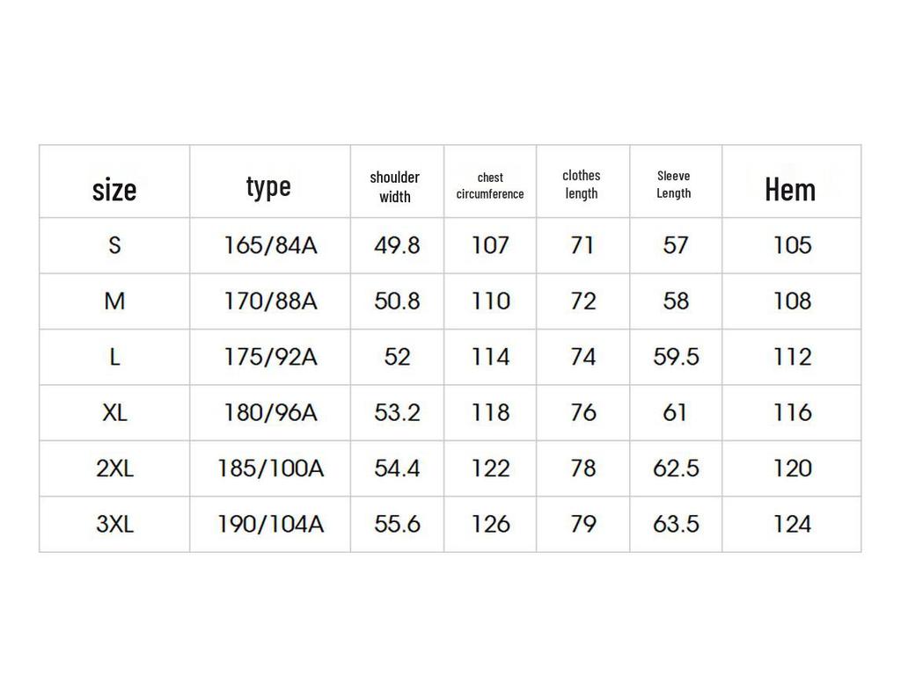Select the hem value 124
The width and height of the screenshot is (901, 675).
click(792, 525)
